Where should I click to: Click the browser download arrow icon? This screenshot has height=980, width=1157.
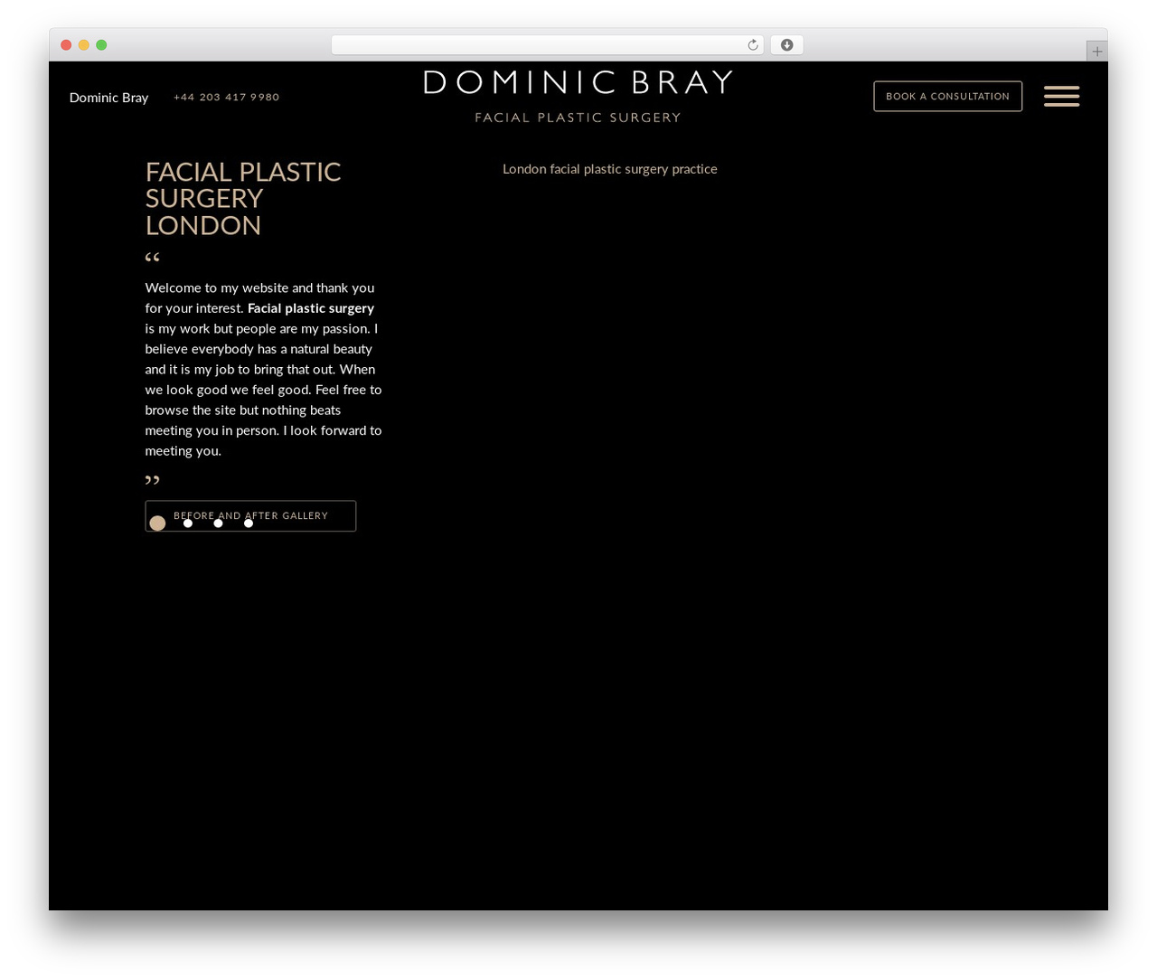(787, 45)
